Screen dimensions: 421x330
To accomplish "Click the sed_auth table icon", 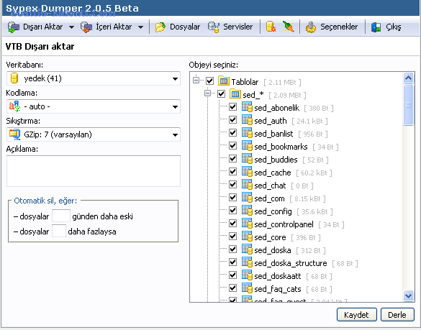I will click(247, 119).
